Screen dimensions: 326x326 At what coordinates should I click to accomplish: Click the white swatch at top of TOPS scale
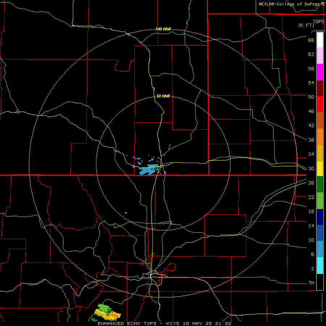point(320,40)
